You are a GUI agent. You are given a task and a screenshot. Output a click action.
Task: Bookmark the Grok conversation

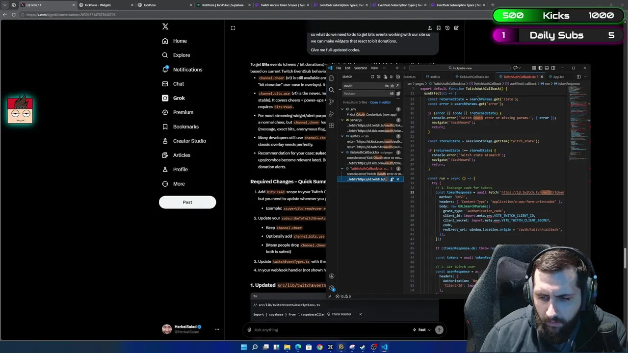[438, 28]
